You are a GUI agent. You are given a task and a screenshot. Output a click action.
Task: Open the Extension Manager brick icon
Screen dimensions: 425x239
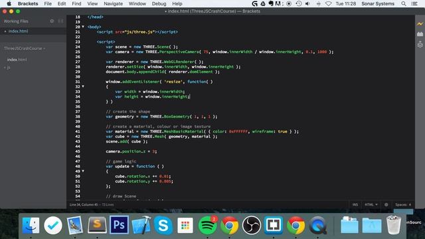tap(420, 34)
